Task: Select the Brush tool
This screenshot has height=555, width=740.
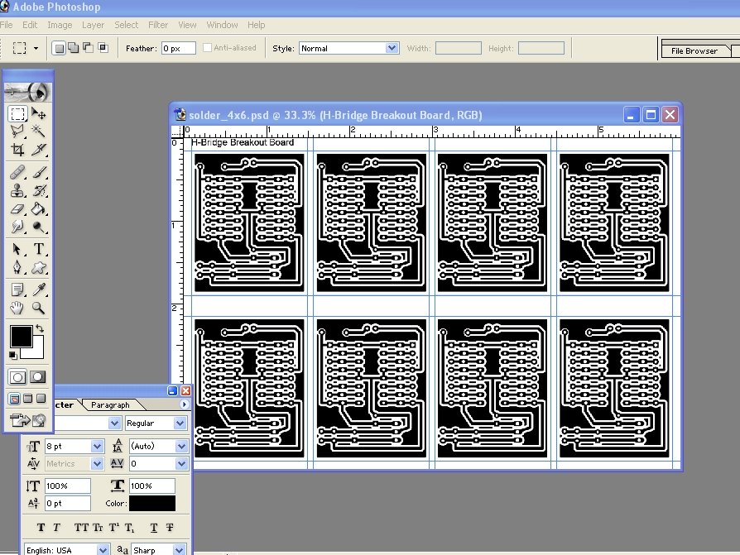Action: [39, 172]
